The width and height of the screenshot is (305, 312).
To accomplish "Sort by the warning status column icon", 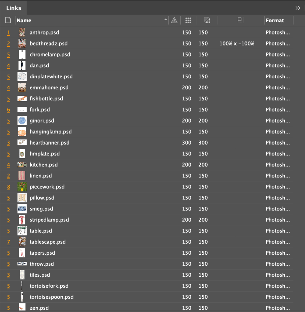I will [174, 20].
